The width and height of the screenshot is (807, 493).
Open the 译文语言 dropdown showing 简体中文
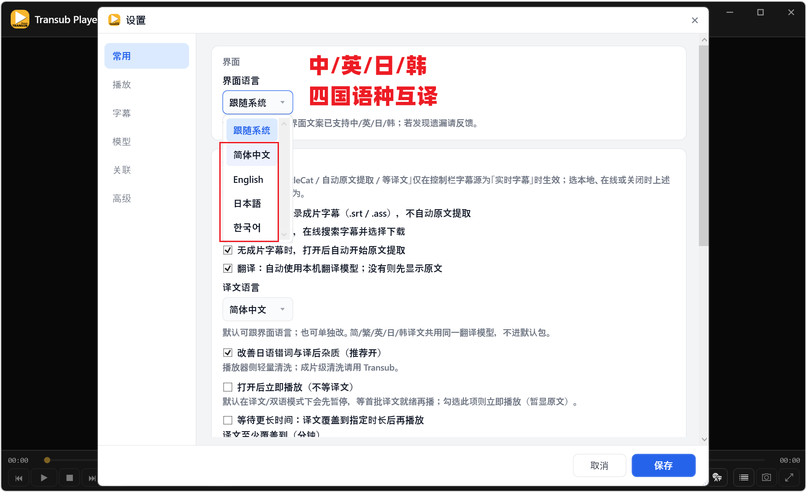coord(258,310)
